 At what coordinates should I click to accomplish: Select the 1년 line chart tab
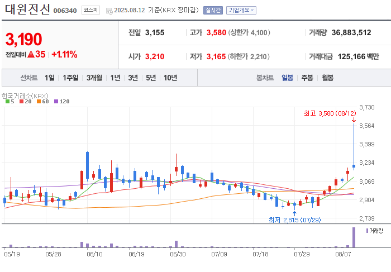[x=115, y=78]
